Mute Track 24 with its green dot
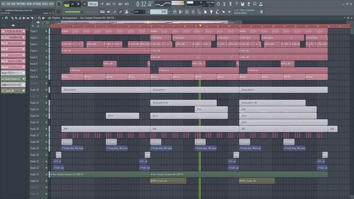This screenshot has height=199, width=354. tap(46, 181)
